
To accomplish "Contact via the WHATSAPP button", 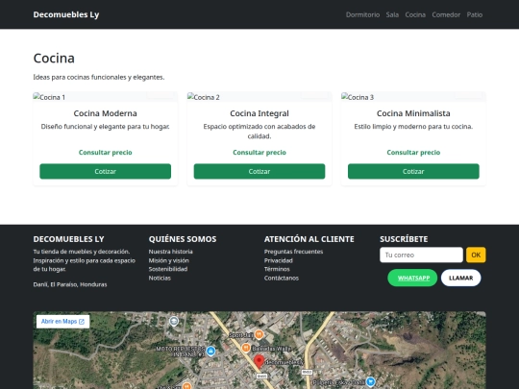I will [x=412, y=278].
